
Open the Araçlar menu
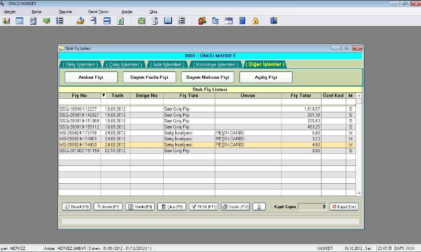[127, 12]
